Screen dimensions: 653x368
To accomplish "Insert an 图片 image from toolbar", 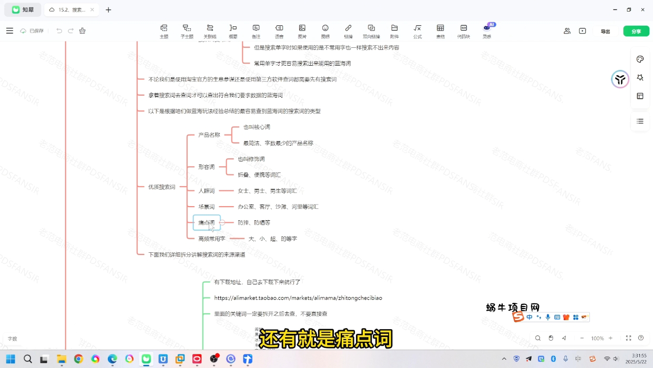I will 302,31.
